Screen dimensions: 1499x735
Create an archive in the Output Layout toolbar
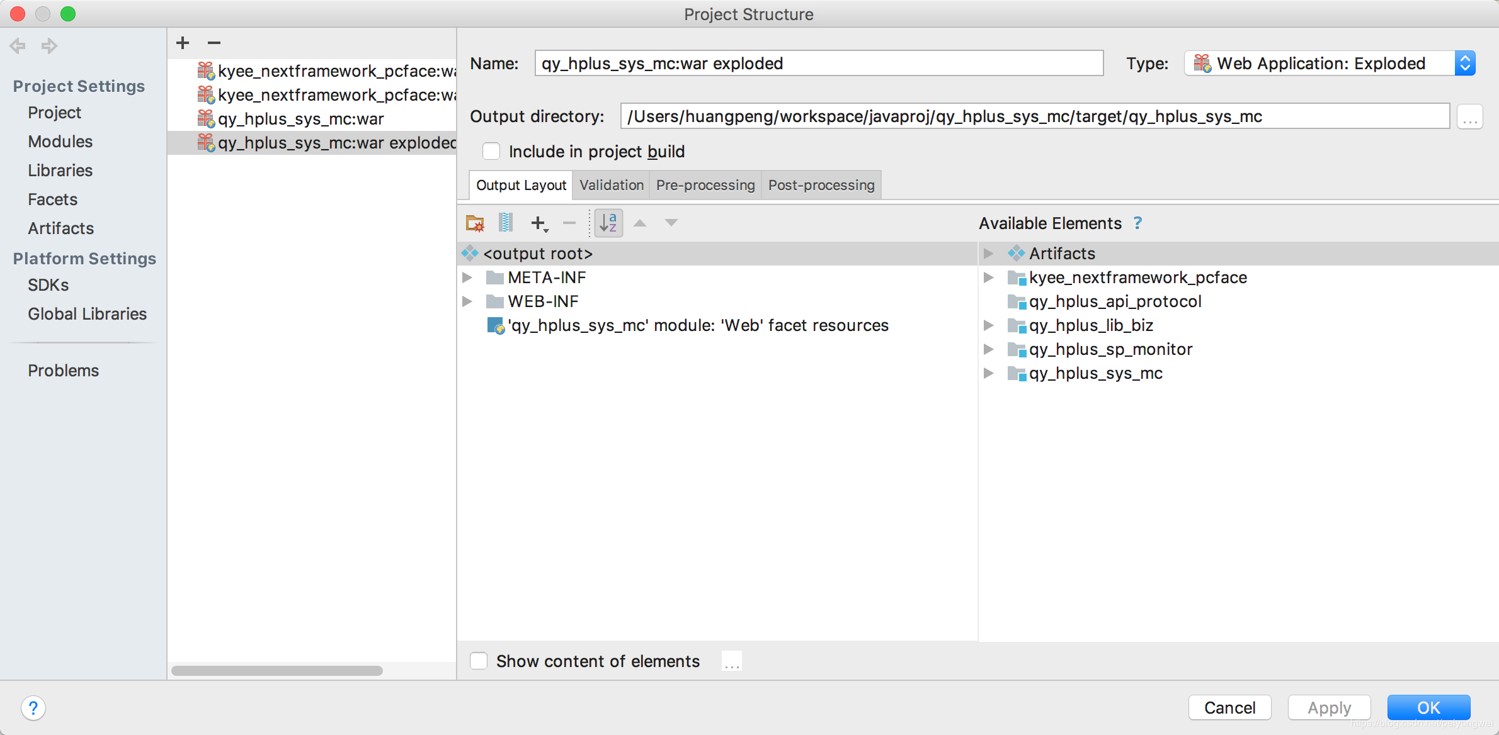point(505,223)
